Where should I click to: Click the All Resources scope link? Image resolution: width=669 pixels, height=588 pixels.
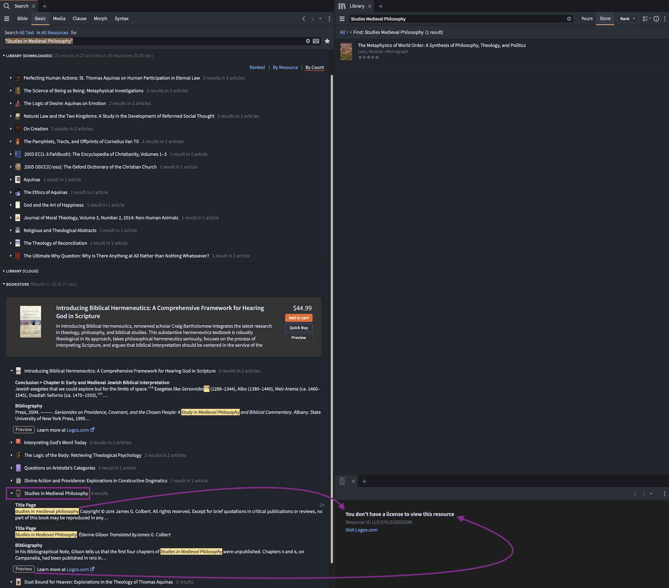(x=55, y=32)
